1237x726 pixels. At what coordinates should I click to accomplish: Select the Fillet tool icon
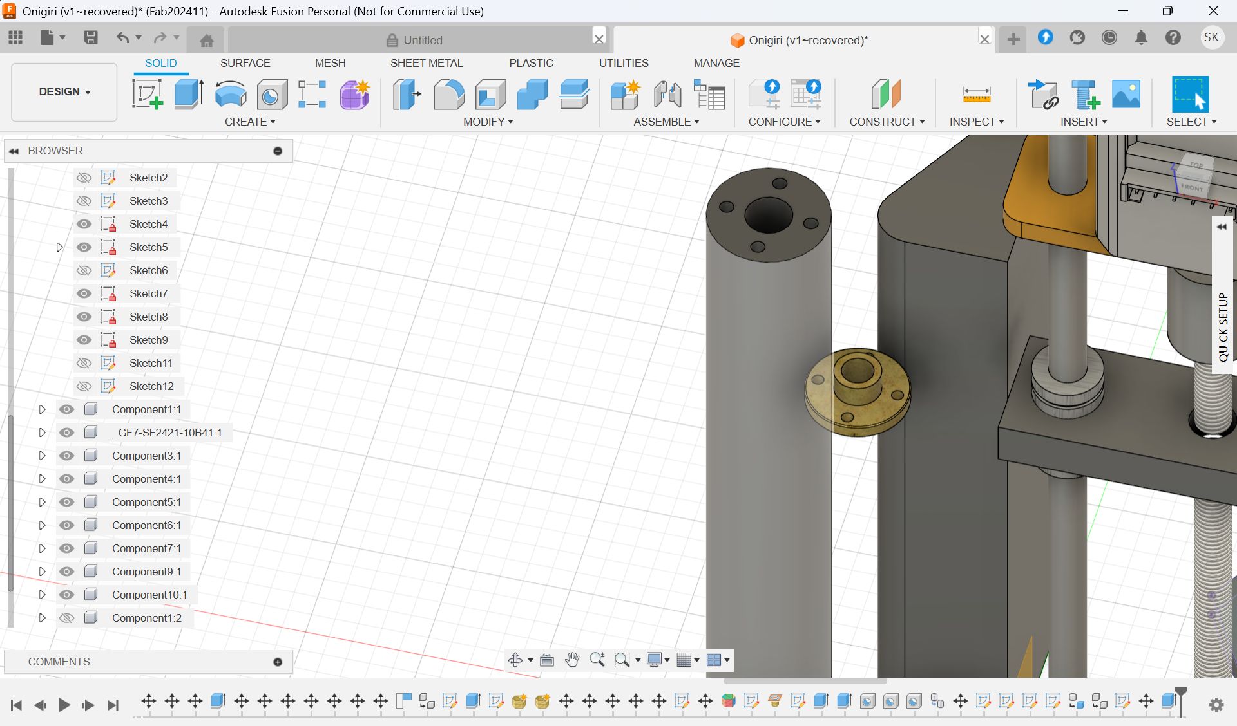[449, 95]
